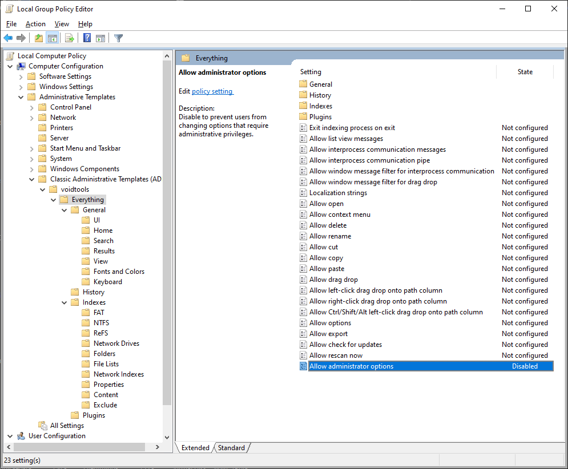Click the User Configuration tree icon
Viewport: 568px width, 469px height.
pos(21,436)
